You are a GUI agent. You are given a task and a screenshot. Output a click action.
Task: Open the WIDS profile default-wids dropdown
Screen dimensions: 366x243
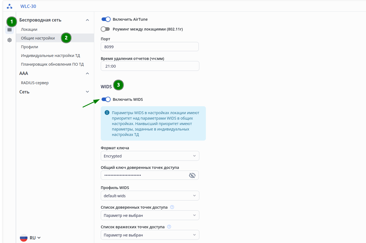pyautogui.click(x=150, y=196)
